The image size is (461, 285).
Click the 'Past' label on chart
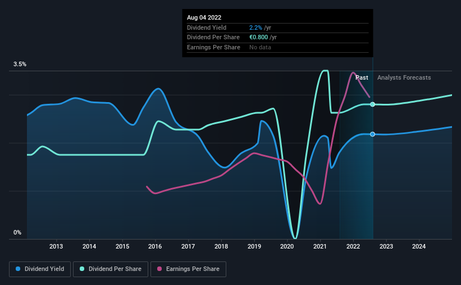tap(362, 77)
